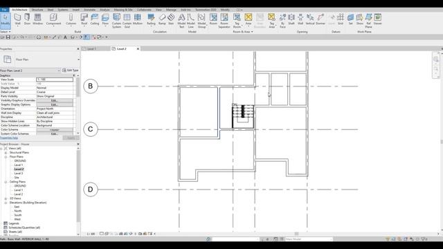
Task: Select the Column tool
Action: [x=71, y=20]
